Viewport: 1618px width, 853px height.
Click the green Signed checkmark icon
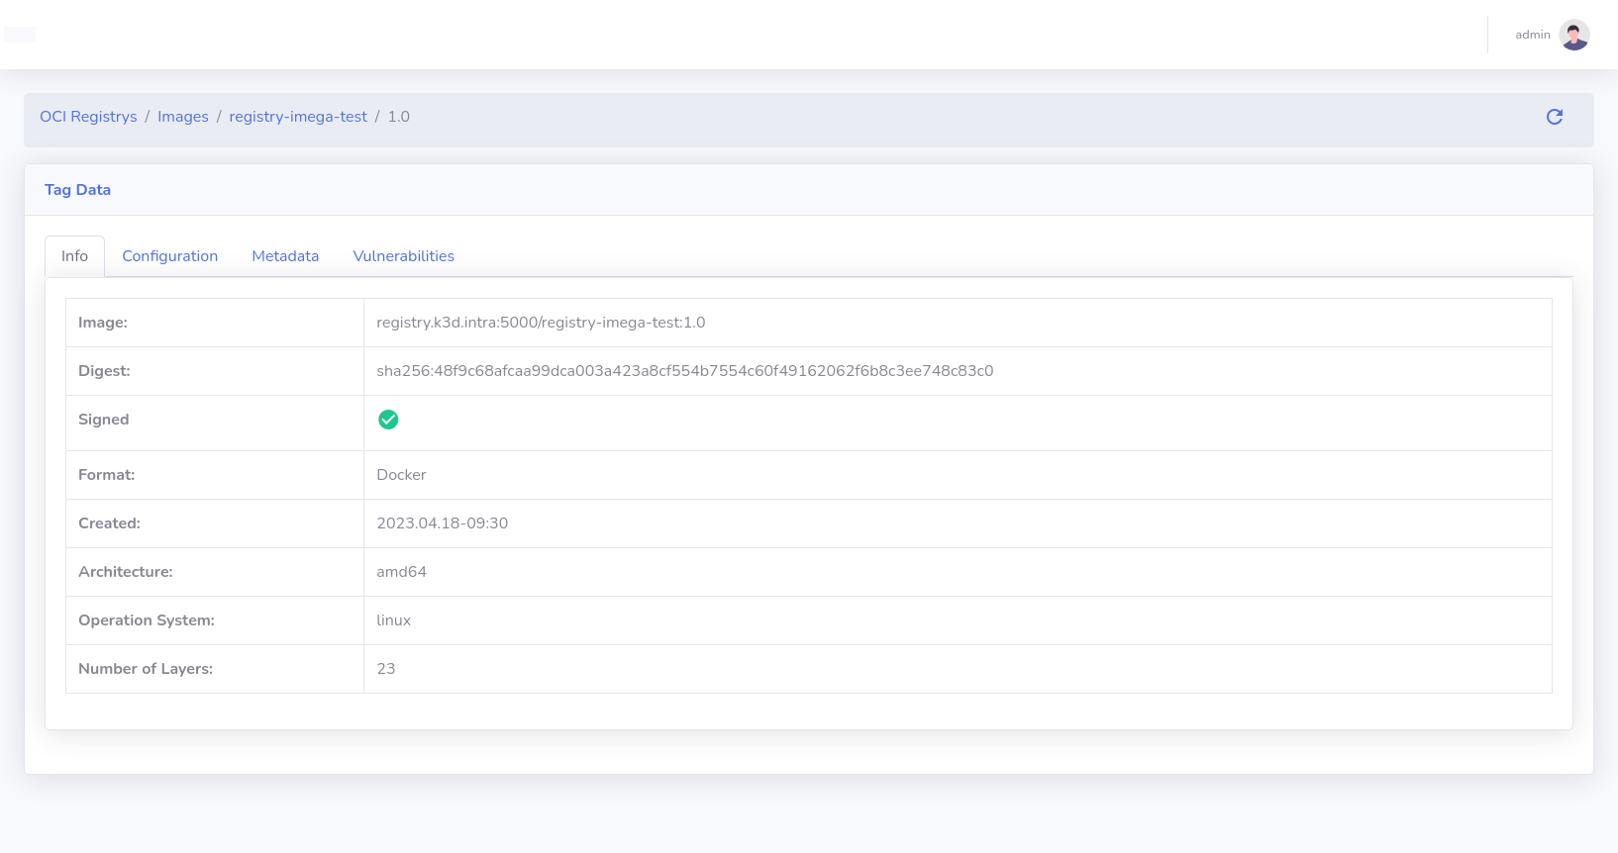[388, 420]
